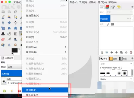Screen dimensions: 134x98
Task: Lower the layer with down arrow
Action: 116,52
